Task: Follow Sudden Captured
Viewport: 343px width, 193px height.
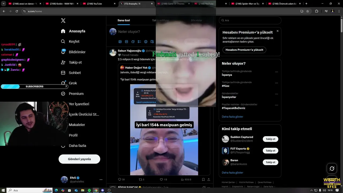Action: tap(270, 139)
